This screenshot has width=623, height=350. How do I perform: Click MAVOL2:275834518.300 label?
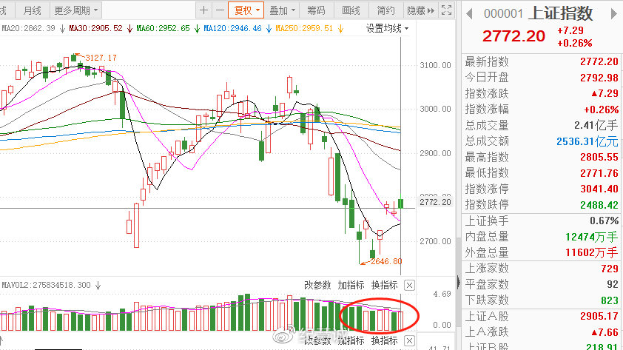tap(46, 285)
